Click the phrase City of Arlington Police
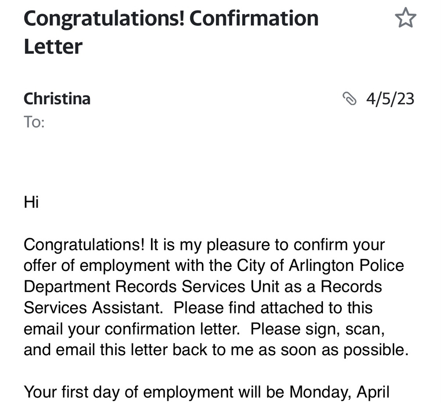The height and width of the screenshot is (403, 441). pyautogui.click(x=320, y=266)
